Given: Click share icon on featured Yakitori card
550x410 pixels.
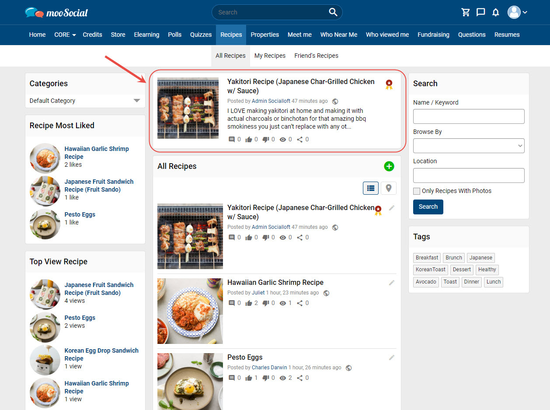Looking at the screenshot, I should [x=300, y=139].
